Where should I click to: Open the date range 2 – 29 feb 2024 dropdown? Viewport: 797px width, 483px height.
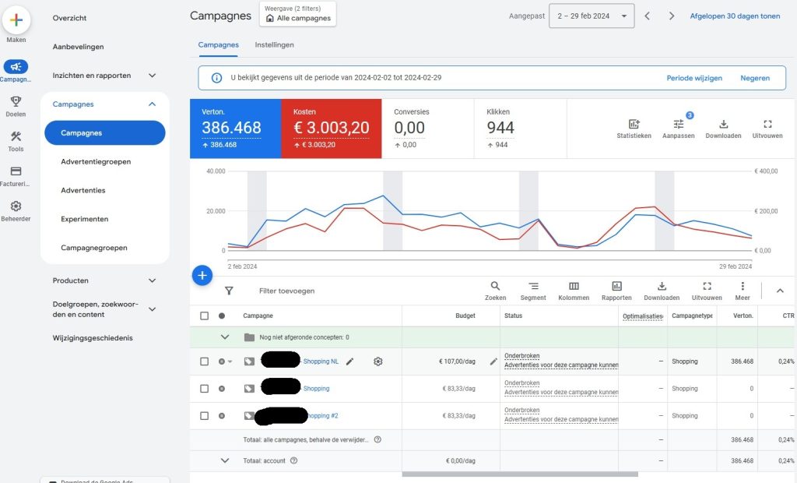[x=592, y=16]
